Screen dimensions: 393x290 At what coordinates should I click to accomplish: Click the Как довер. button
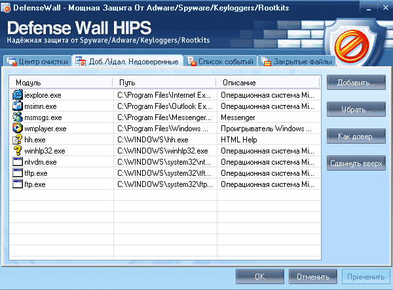[x=356, y=136]
